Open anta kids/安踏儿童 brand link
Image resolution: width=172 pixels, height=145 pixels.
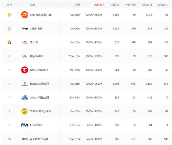[41, 15]
